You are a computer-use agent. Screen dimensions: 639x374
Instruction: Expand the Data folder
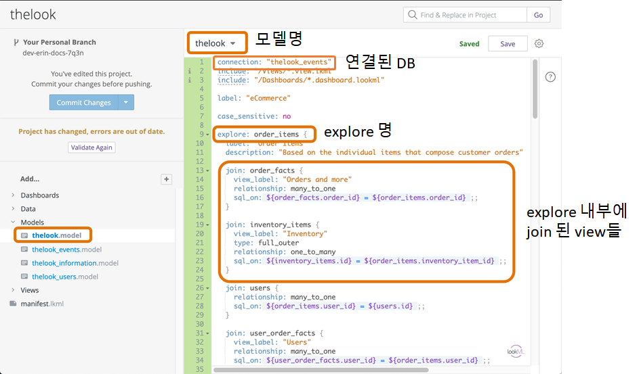click(x=13, y=208)
